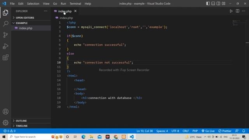249x140 pixels.
Task: Click the h3 "connection with database" text
Action: [110, 98]
